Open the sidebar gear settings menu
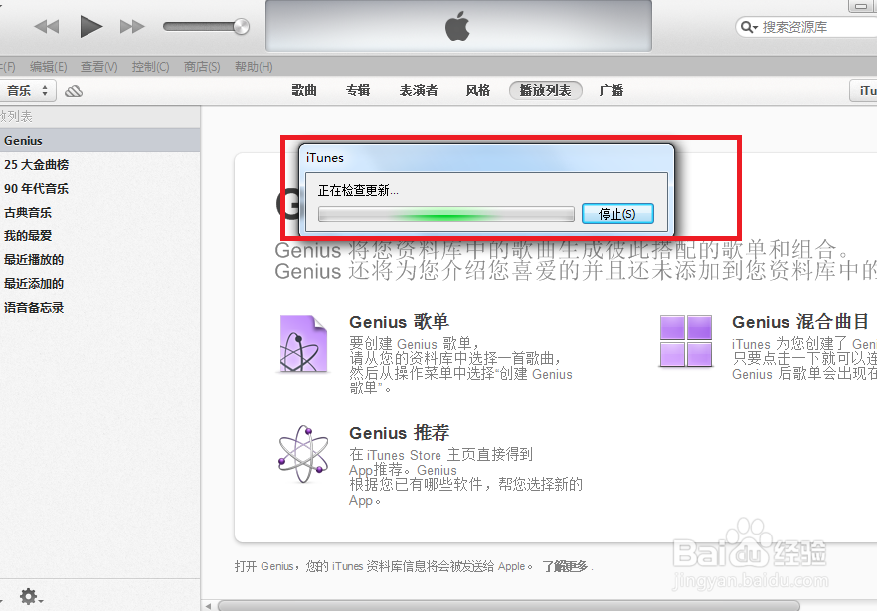877x611 pixels. [30, 597]
